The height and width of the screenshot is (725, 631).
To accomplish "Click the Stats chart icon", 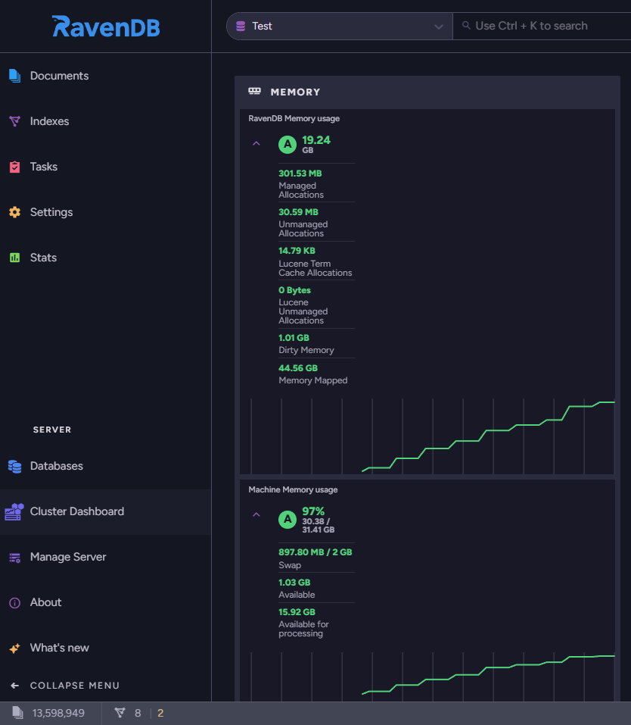I will tap(15, 258).
